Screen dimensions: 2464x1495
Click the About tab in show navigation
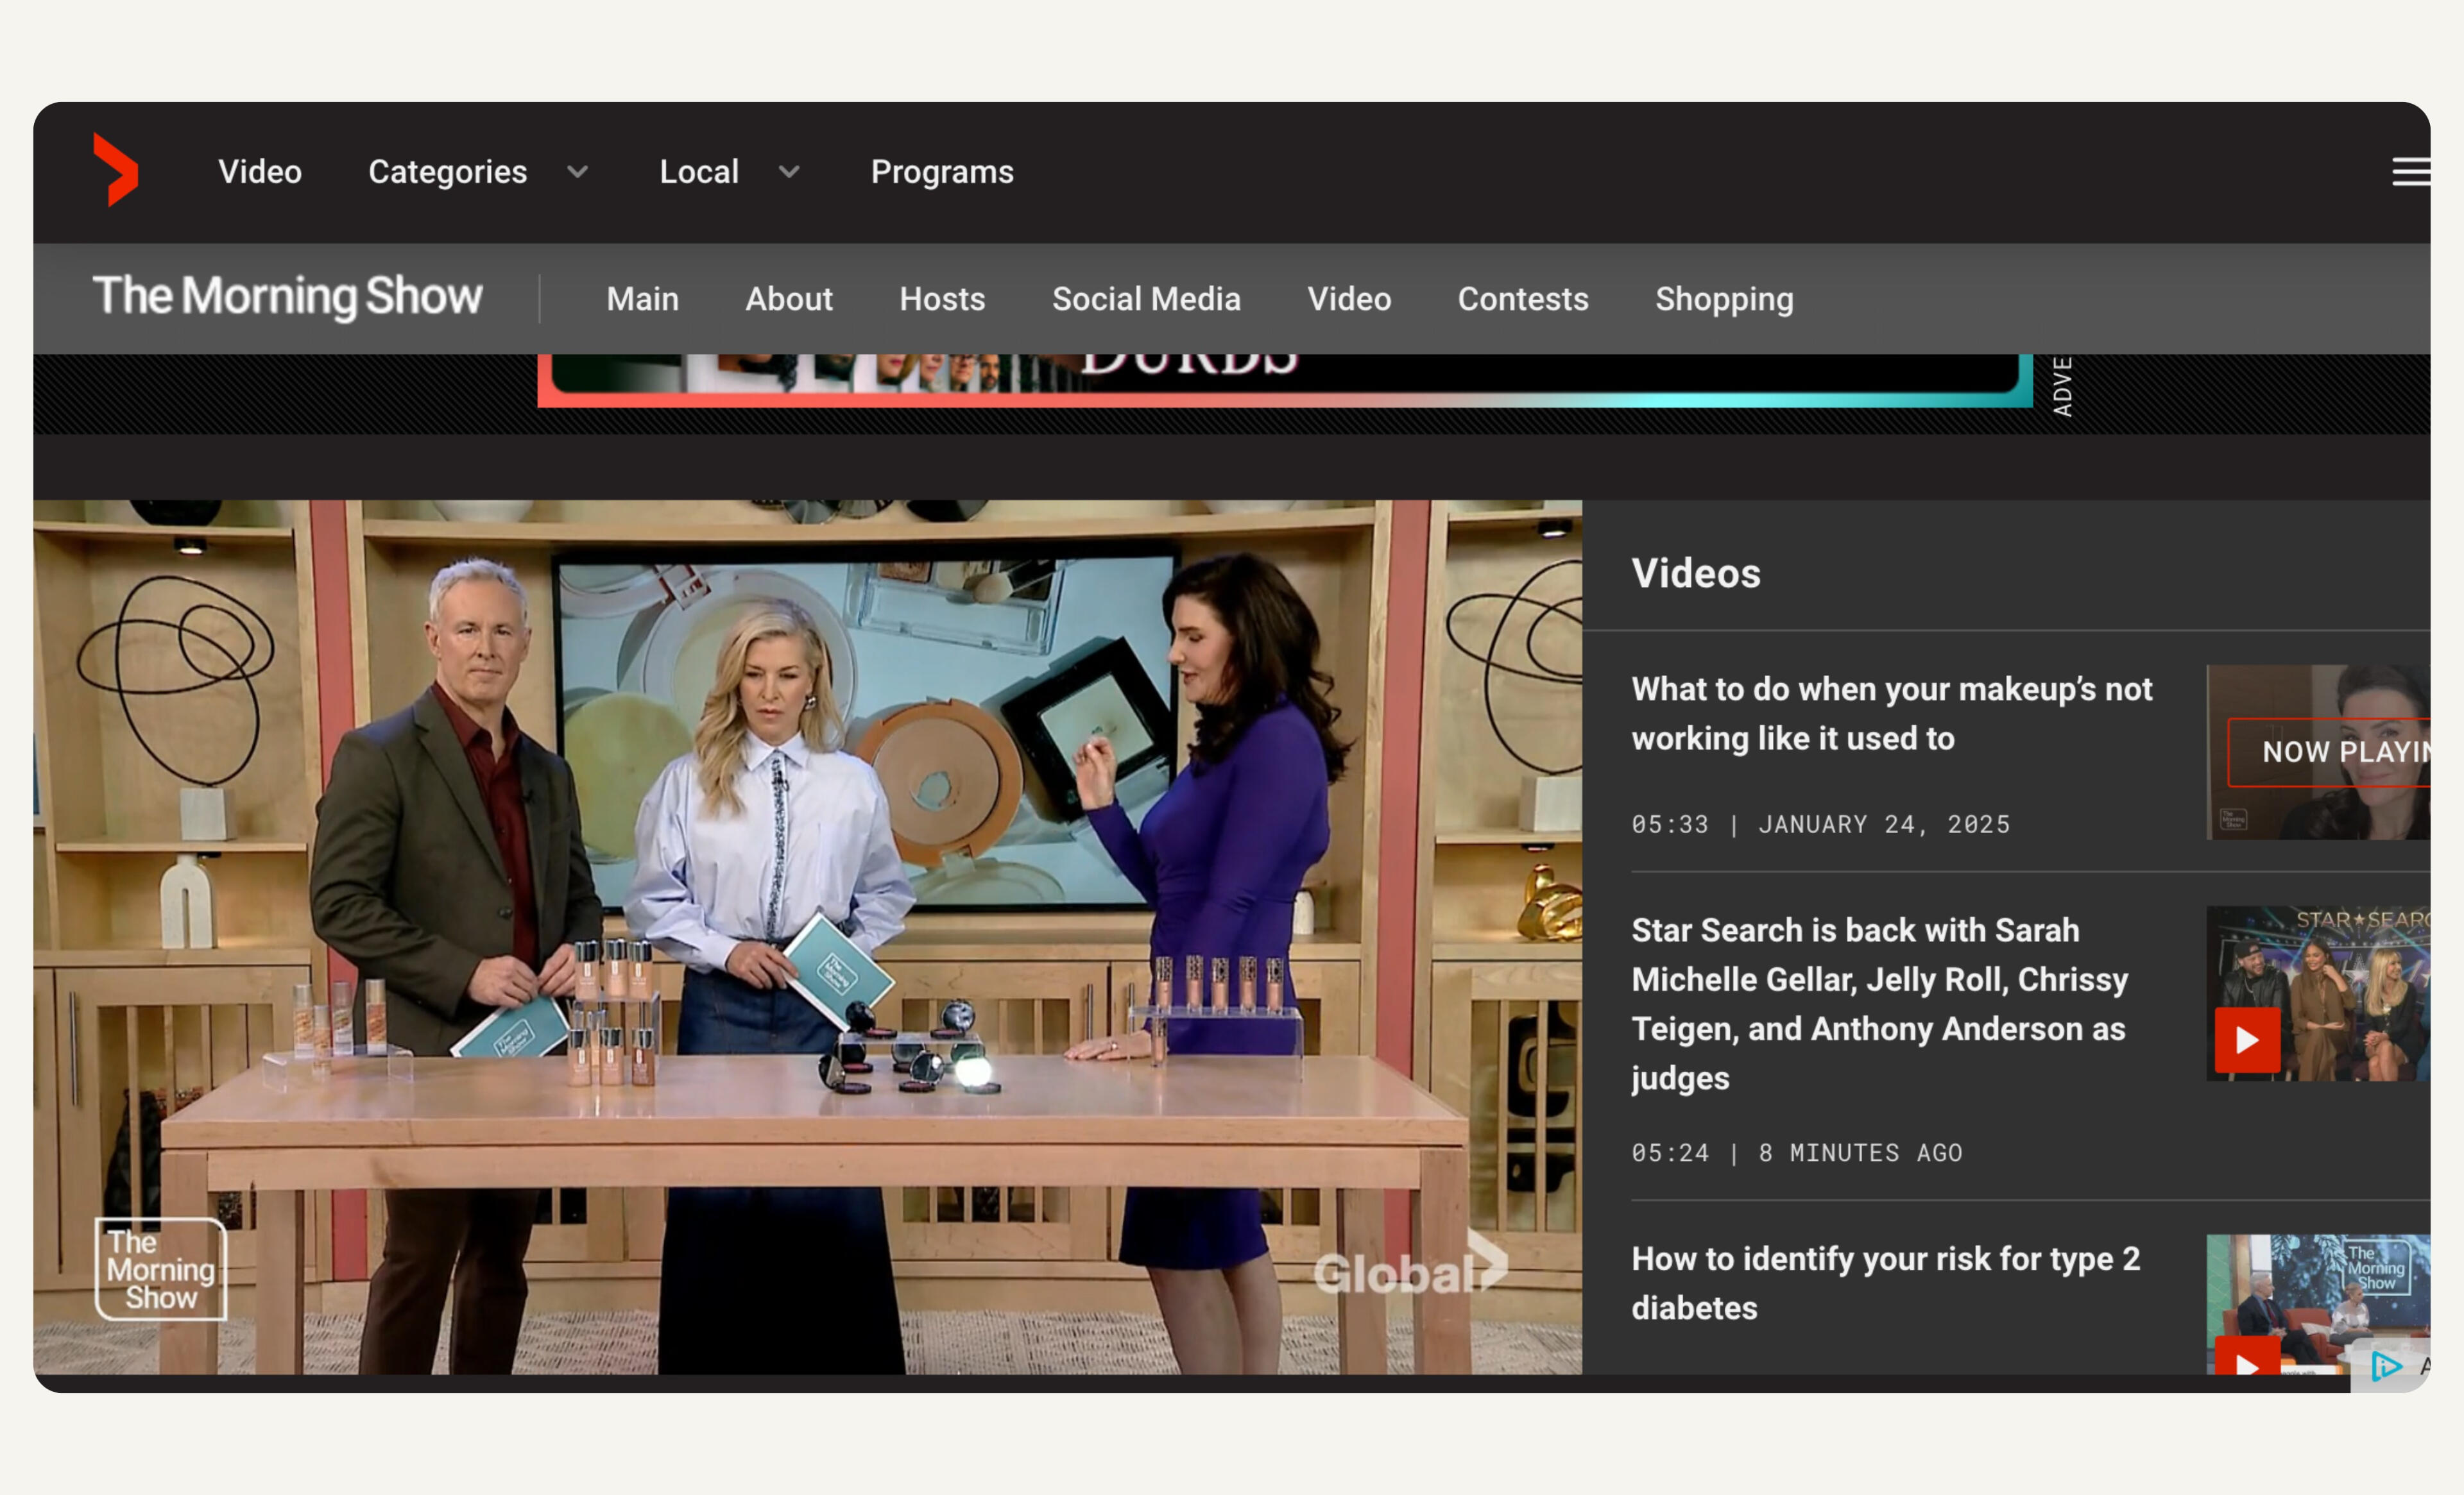point(788,299)
